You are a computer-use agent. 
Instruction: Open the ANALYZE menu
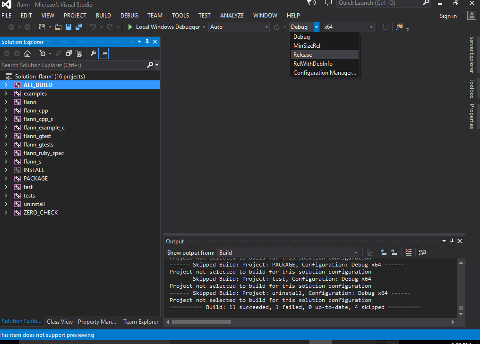(x=232, y=15)
